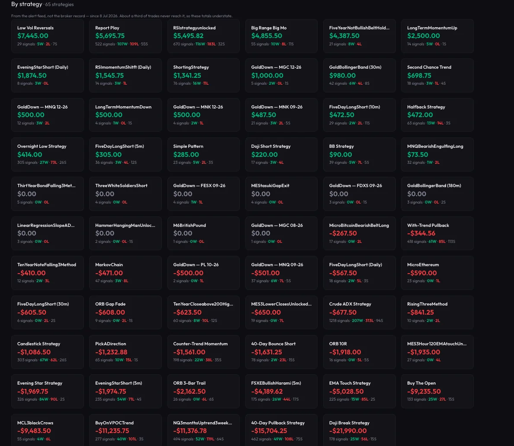The height and width of the screenshot is (446, 514).
Task: Select the Candlestick Strategy card
Action: click(x=48, y=352)
